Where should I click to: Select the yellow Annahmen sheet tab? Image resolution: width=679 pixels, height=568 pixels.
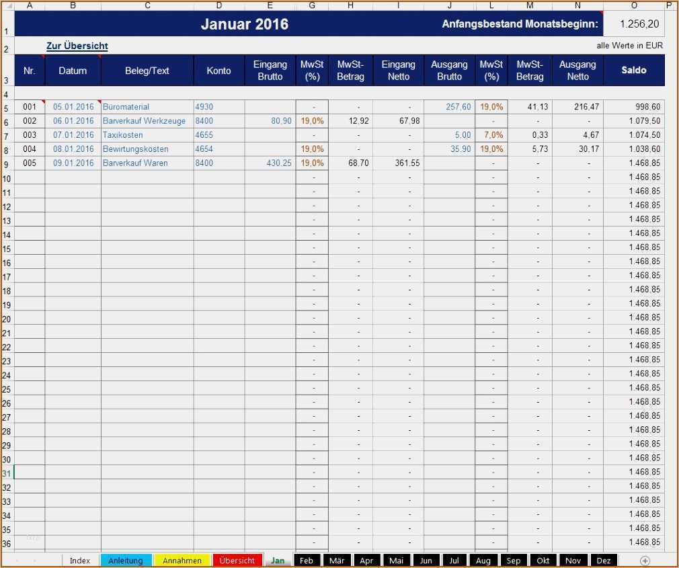tap(182, 561)
